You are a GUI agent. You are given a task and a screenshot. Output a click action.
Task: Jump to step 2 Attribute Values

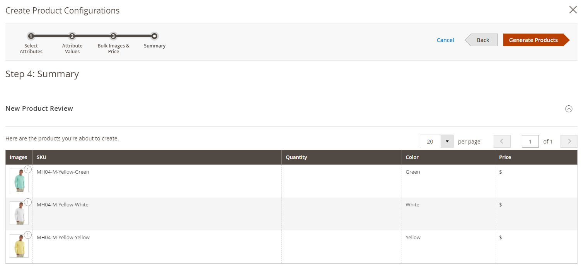pyautogui.click(x=72, y=36)
